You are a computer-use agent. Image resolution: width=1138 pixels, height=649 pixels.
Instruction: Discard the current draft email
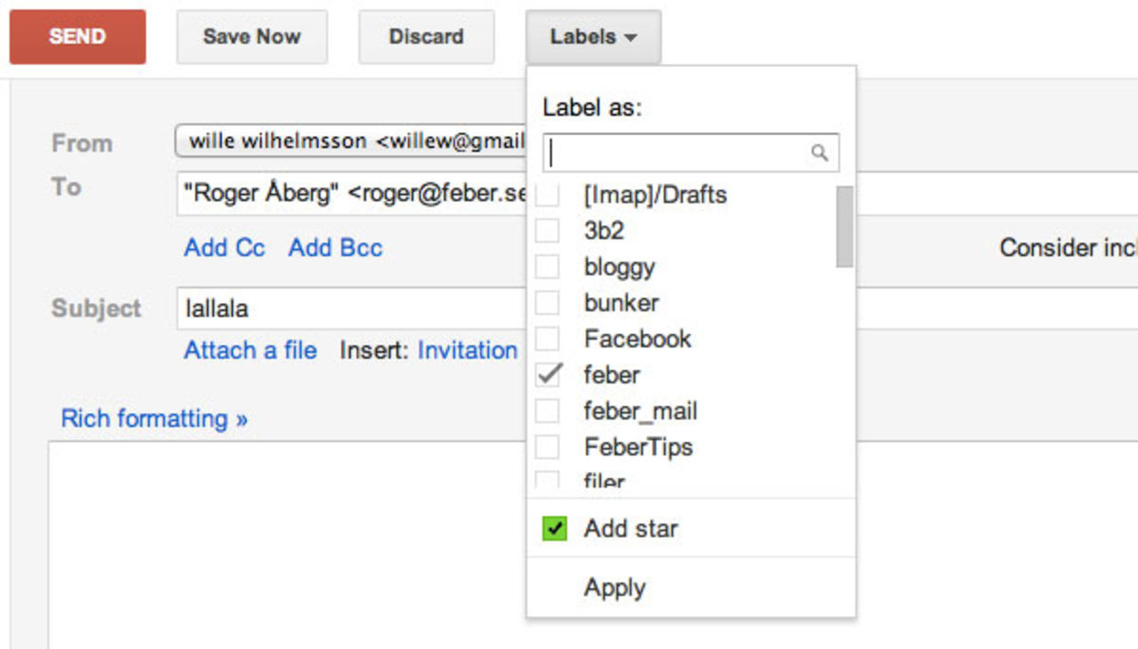pyautogui.click(x=426, y=36)
